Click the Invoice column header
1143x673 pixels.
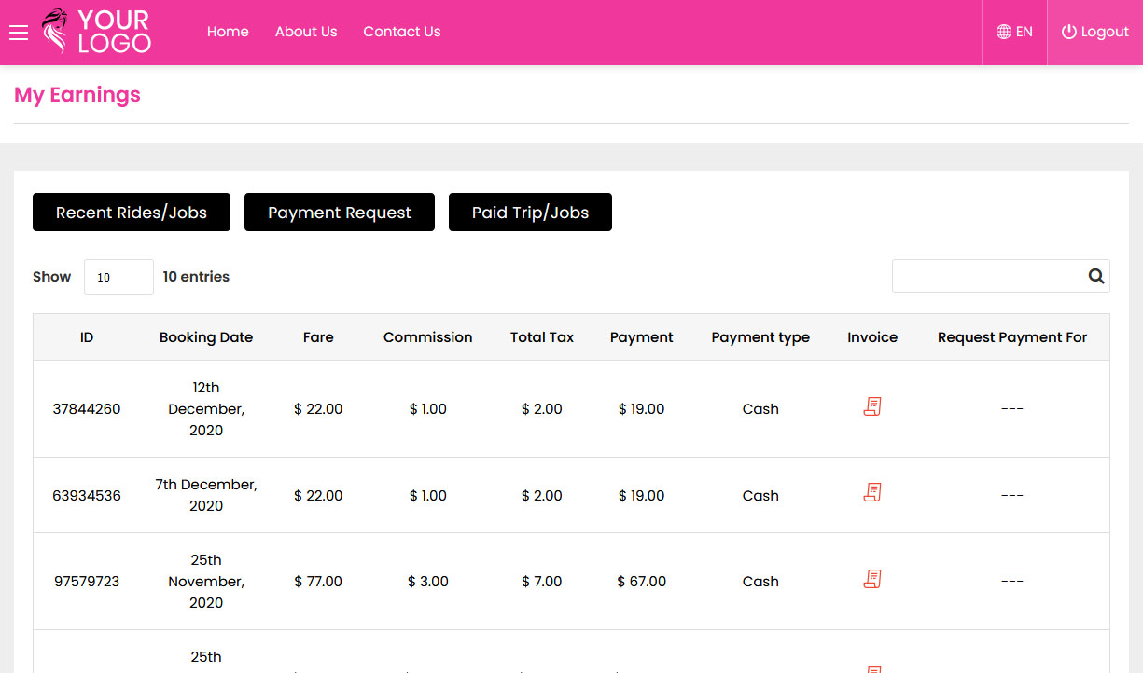(x=872, y=337)
